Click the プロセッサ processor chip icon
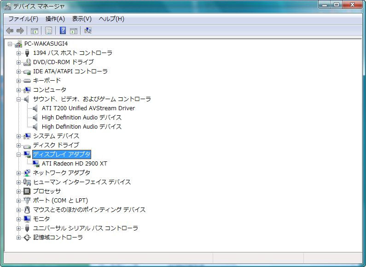The image size is (366, 267). (x=27, y=191)
